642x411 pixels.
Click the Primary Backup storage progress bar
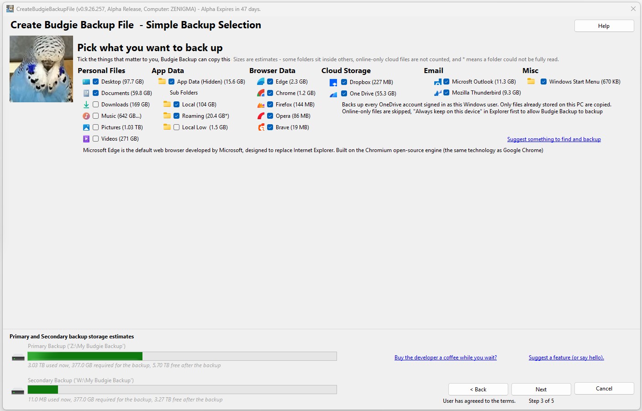point(182,356)
